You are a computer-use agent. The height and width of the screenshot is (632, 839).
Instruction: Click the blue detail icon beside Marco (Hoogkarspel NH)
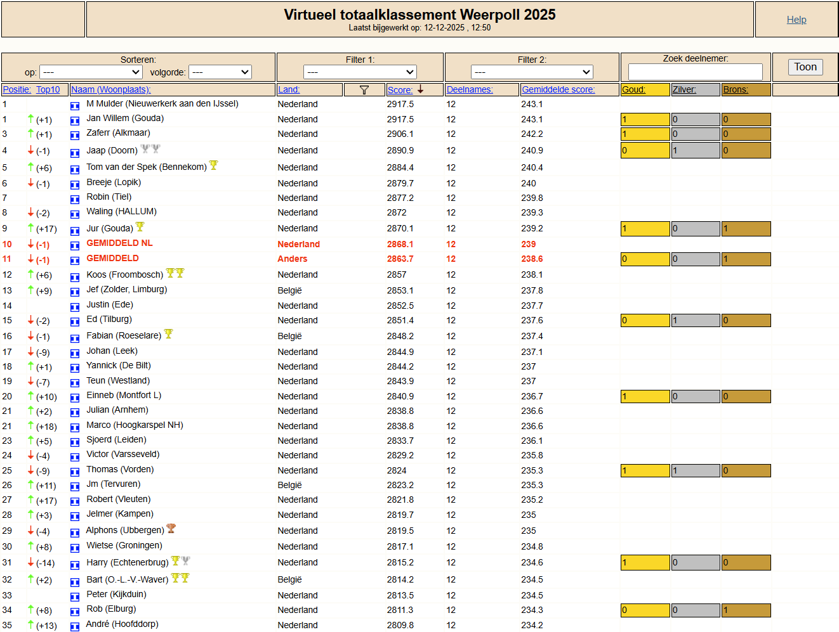(75, 427)
